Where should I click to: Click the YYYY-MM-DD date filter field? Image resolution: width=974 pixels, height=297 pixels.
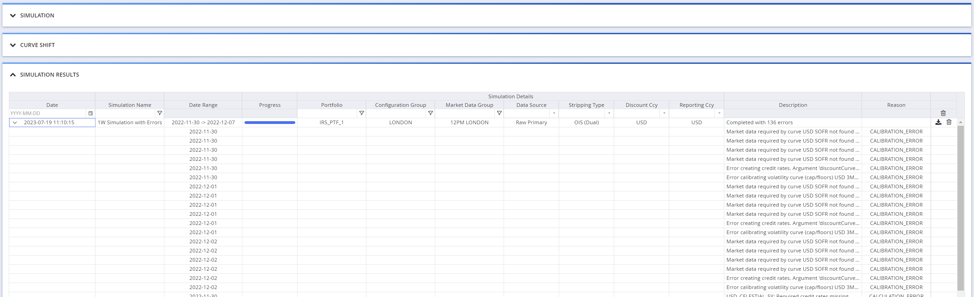pos(47,113)
